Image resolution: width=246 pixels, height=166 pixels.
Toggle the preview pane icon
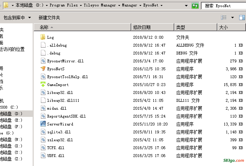click(242, 18)
